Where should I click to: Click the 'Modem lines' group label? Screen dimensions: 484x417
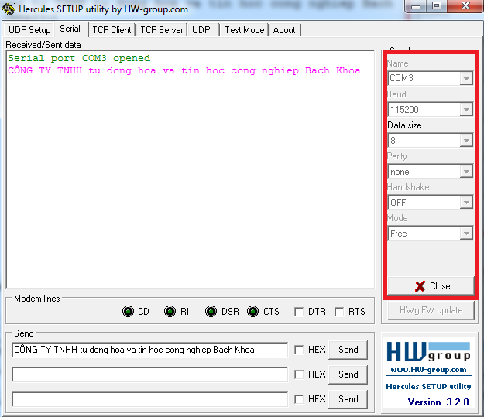[x=37, y=299]
